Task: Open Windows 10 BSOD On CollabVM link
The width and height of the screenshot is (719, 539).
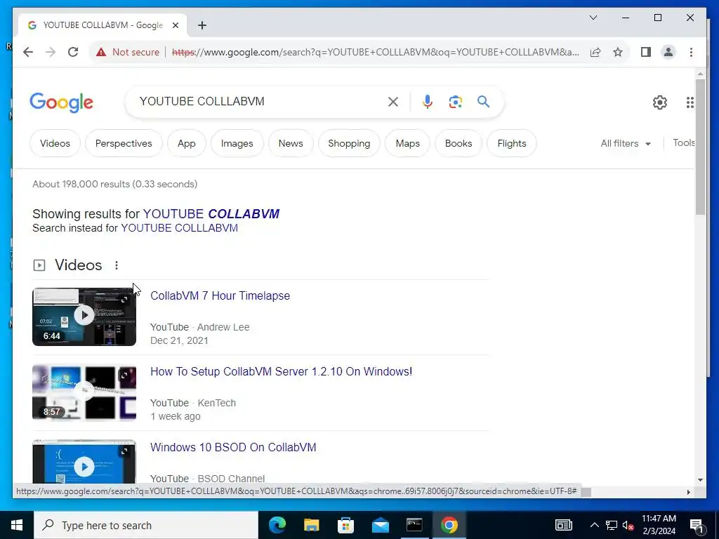Action: [x=233, y=447]
